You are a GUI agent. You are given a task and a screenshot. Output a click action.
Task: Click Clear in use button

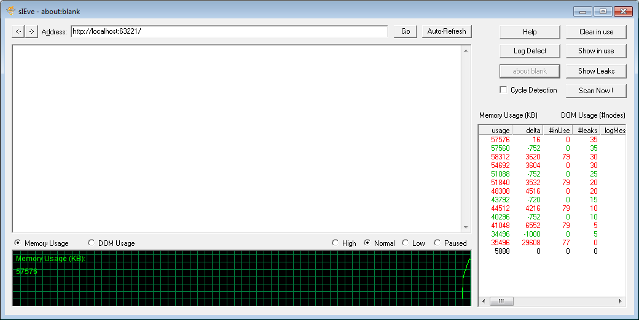[596, 32]
